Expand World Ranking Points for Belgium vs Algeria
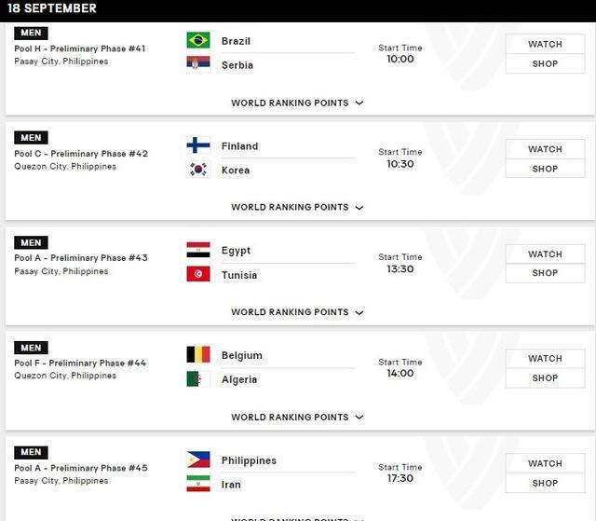This screenshot has height=521, width=596. point(297,418)
